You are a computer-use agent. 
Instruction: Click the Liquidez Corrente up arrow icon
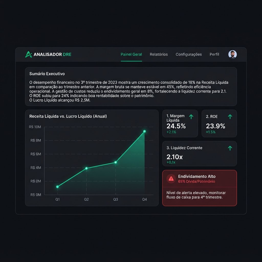pos(230,148)
